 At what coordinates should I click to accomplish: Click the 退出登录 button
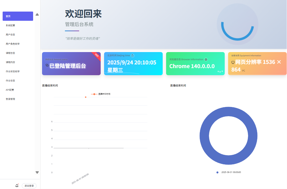[29, 186]
